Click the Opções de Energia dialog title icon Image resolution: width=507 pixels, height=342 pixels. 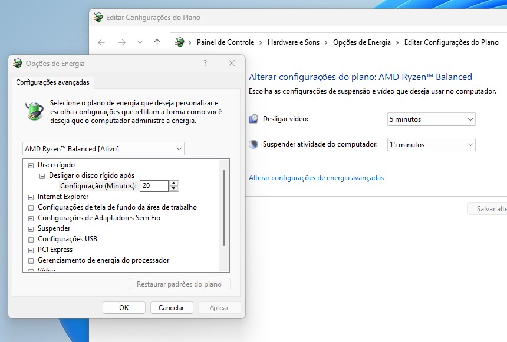pyautogui.click(x=18, y=64)
